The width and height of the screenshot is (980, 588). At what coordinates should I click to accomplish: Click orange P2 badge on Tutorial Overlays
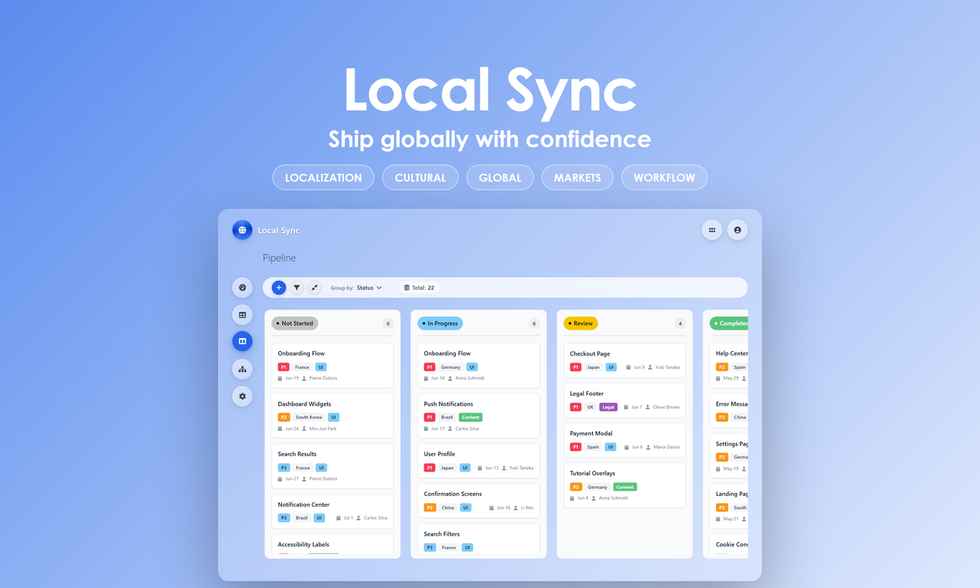[576, 487]
